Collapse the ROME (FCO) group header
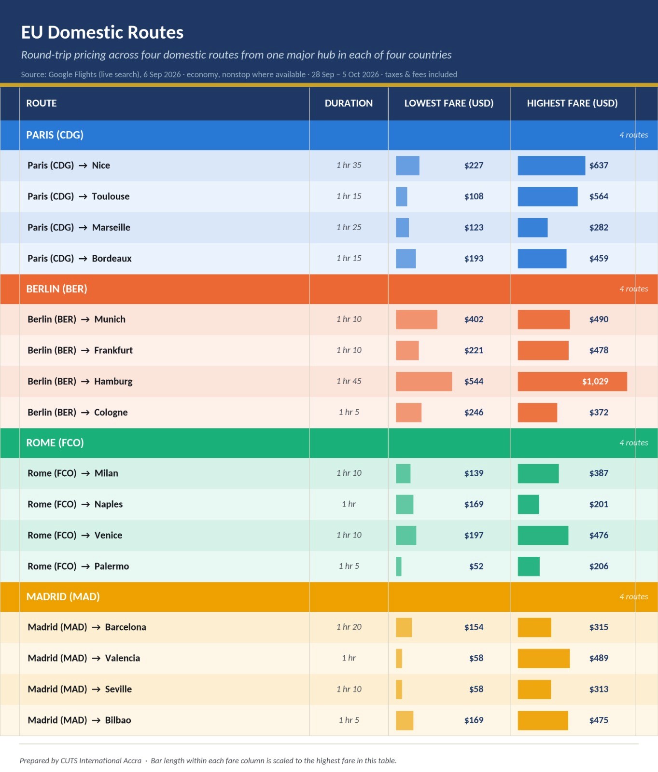The height and width of the screenshot is (772, 658). (329, 443)
